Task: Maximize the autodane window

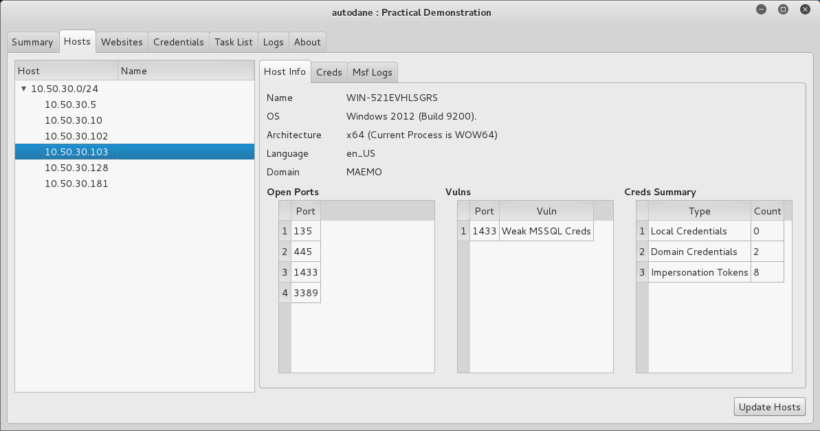Action: point(783,10)
